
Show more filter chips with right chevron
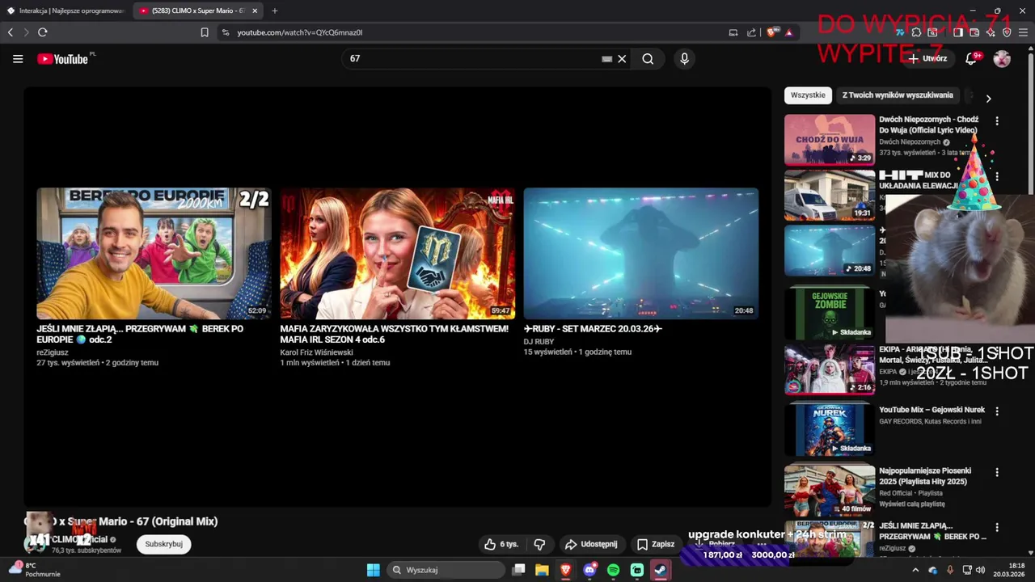point(988,98)
